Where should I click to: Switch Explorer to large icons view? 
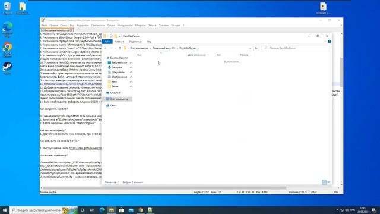click(329, 182)
